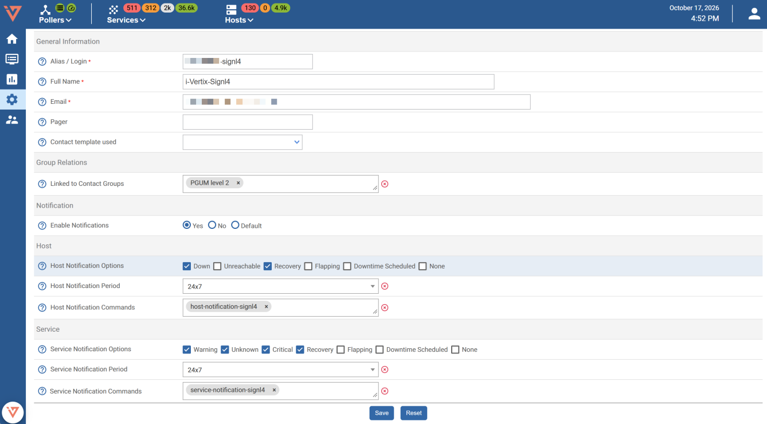This screenshot has width=767, height=424.
Task: Clear the Linked to Contact Groups selection
Action: click(x=385, y=184)
